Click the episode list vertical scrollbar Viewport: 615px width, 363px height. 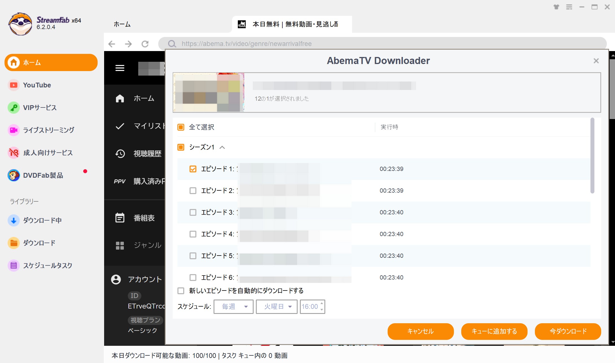[x=592, y=156]
